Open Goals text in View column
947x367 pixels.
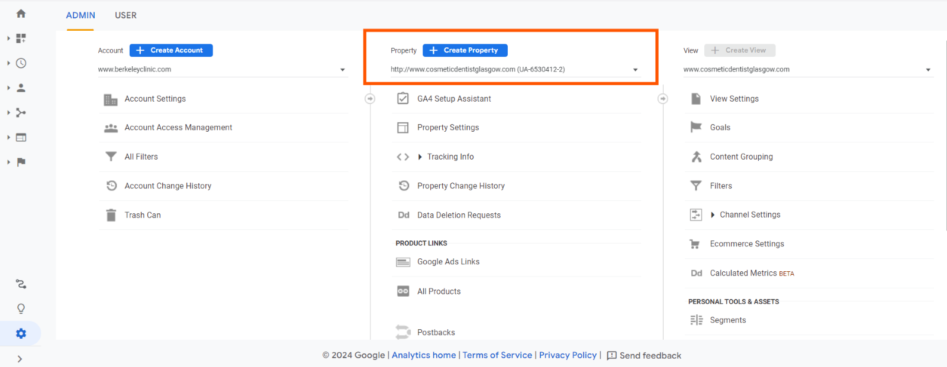tap(720, 128)
